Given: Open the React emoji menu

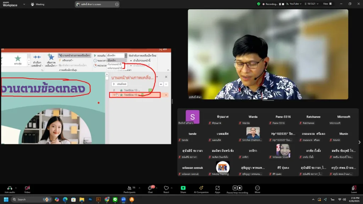Looking at the screenshot, I should pyautogui.click(x=166, y=188).
